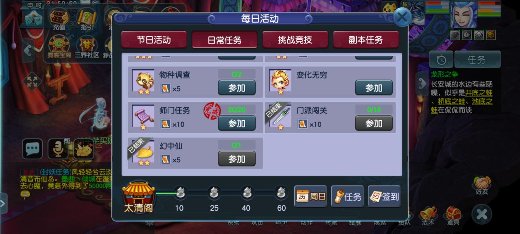Screen dimensions: 520x234
Task: Open the 法术 spells icon
Action: (x=428, y=216)
